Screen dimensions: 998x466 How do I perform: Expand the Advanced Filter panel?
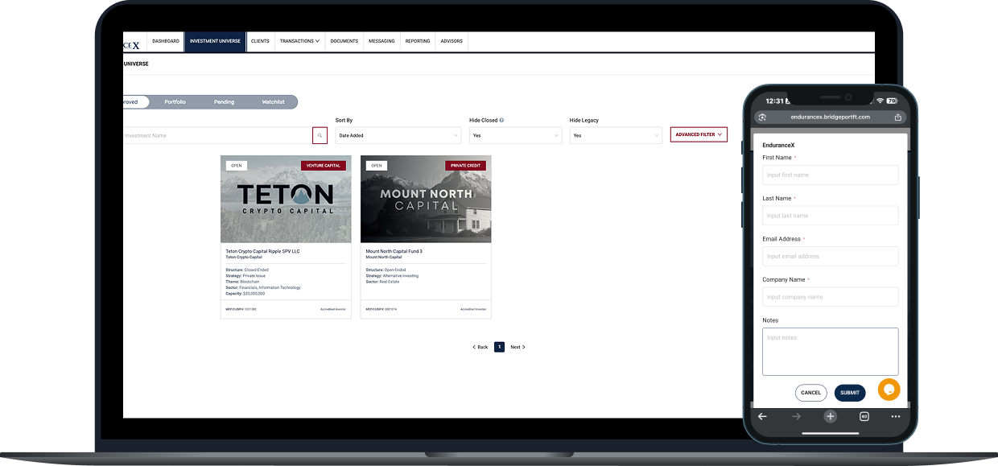(x=699, y=134)
